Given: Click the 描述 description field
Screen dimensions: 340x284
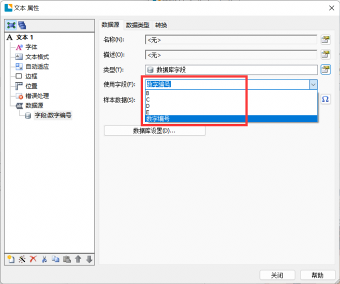Looking at the screenshot, I should pyautogui.click(x=231, y=55).
